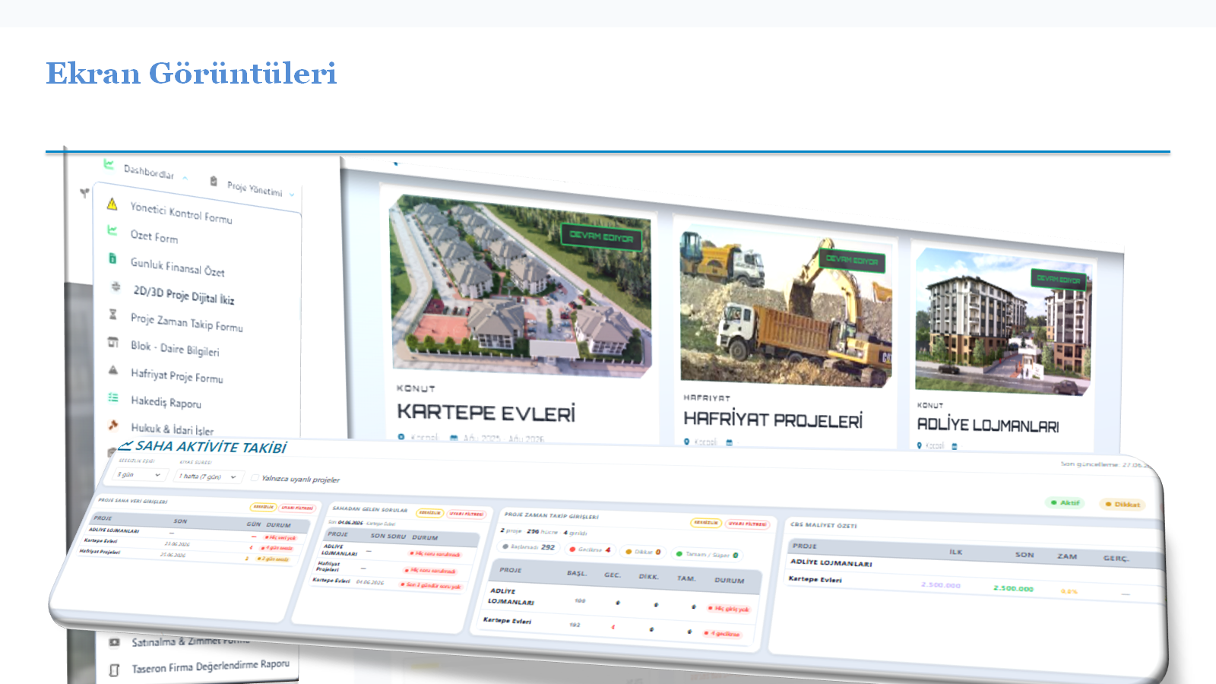The width and height of the screenshot is (1216, 684).
Task: Click the document icon beside Gunluk Finansal Özet
Action: (x=112, y=258)
